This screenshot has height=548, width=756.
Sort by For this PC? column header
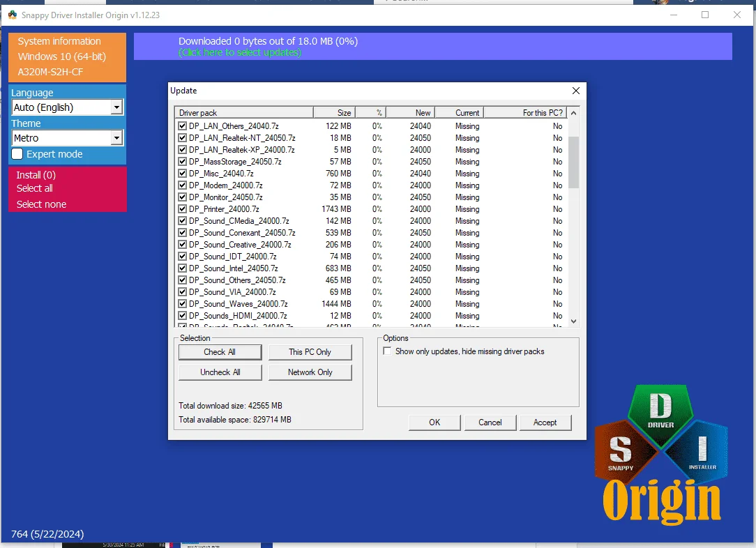point(526,112)
